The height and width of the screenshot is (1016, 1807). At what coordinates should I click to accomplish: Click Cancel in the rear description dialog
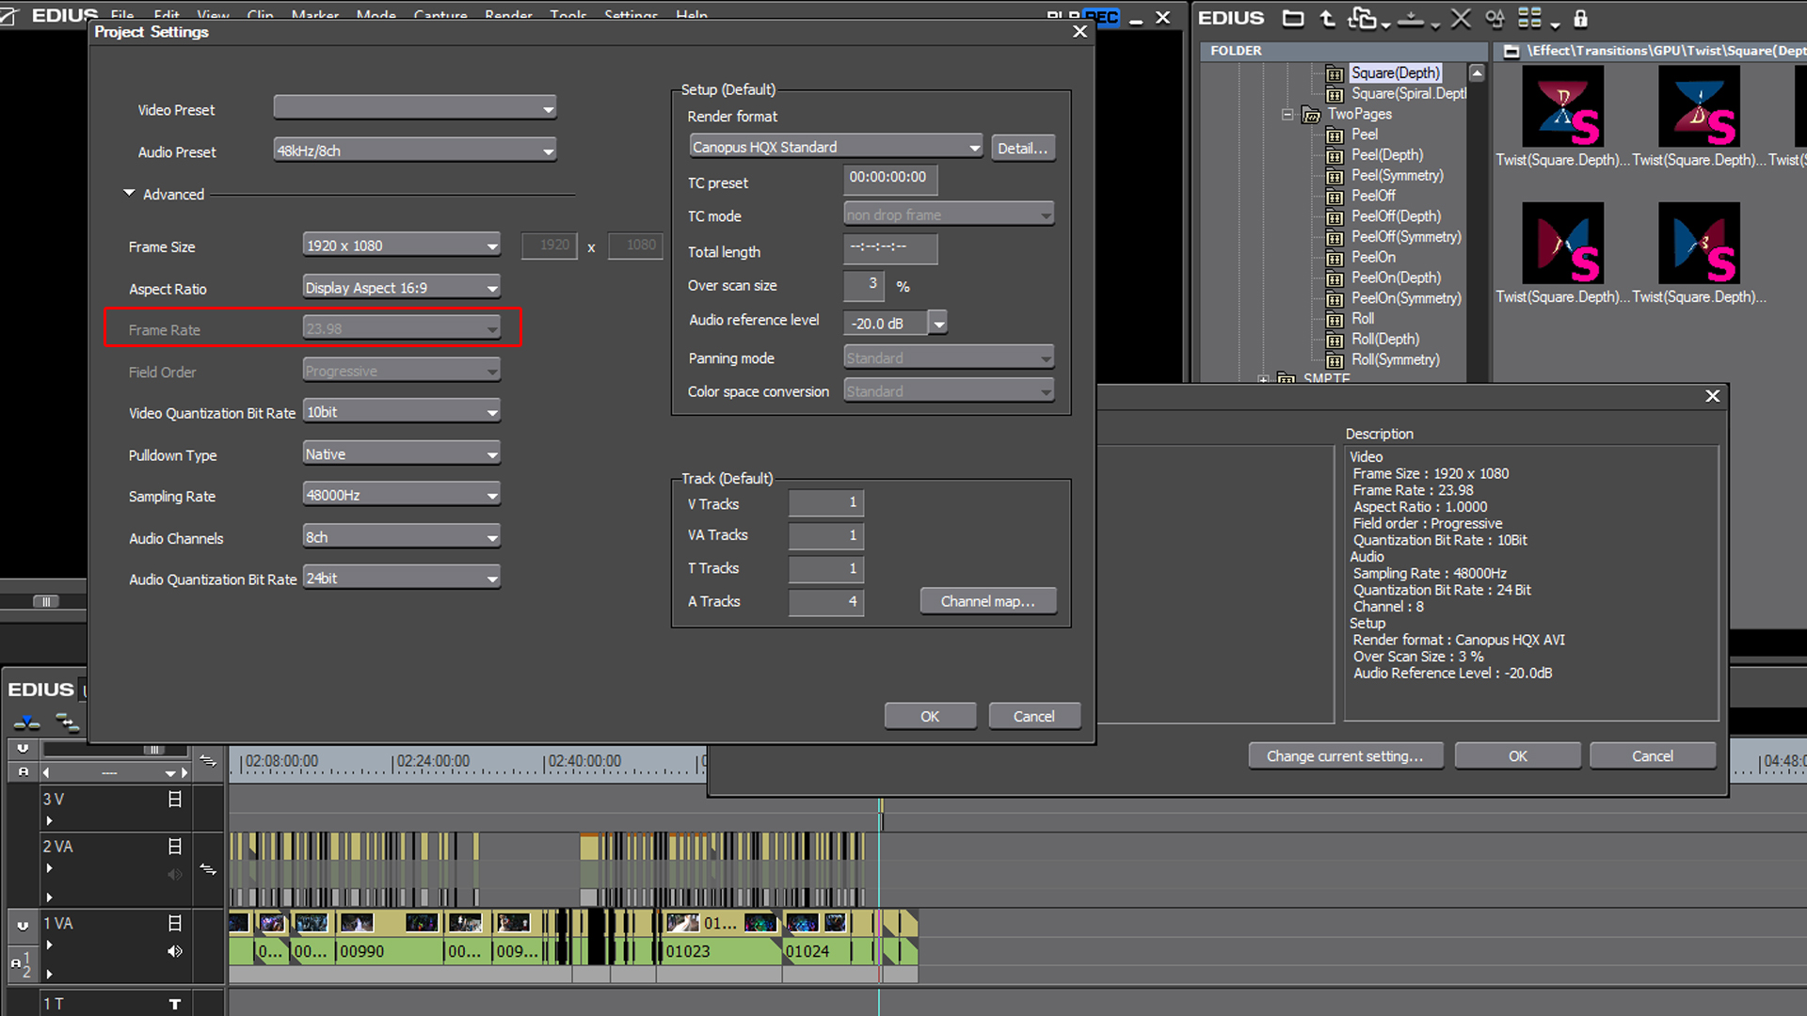pyautogui.click(x=1653, y=755)
